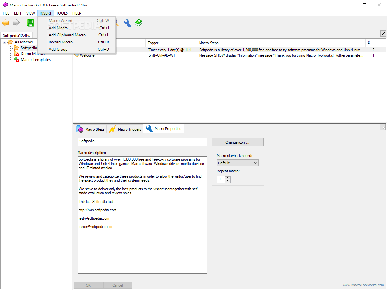Open the VIEW menu
This screenshot has width=387, height=290.
[x=30, y=13]
